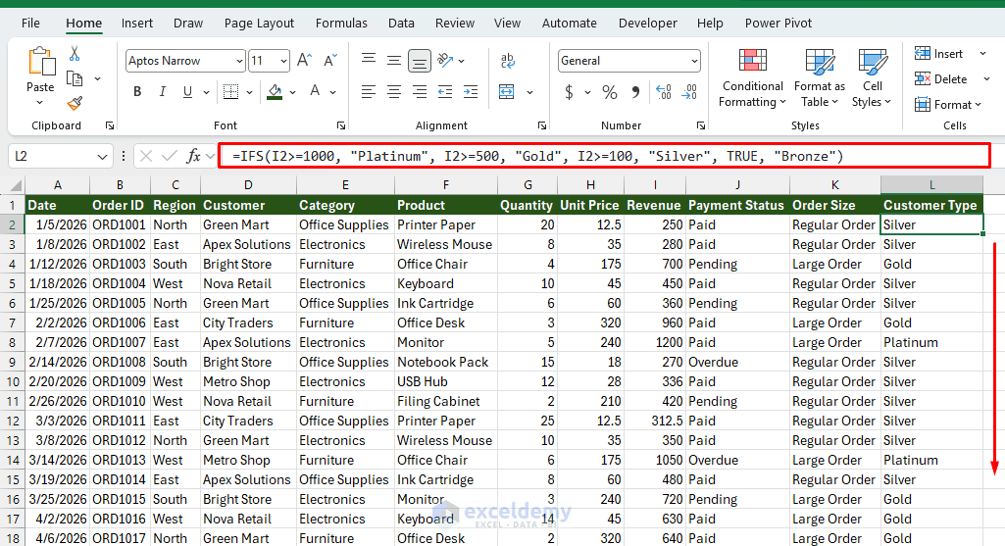Activate the Format Painter brush
The width and height of the screenshot is (1005, 546).
coord(75,103)
